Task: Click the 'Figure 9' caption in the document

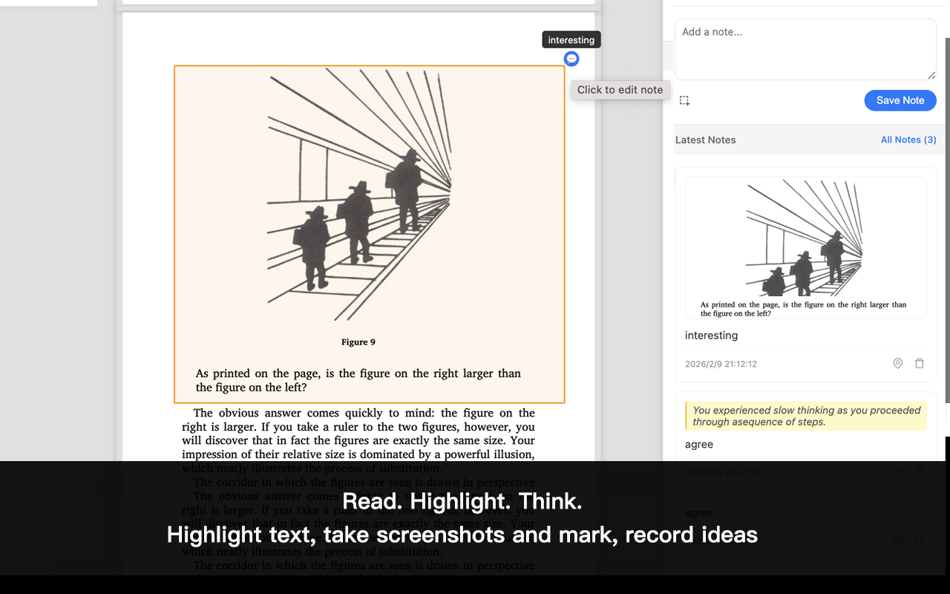Action: point(358,342)
